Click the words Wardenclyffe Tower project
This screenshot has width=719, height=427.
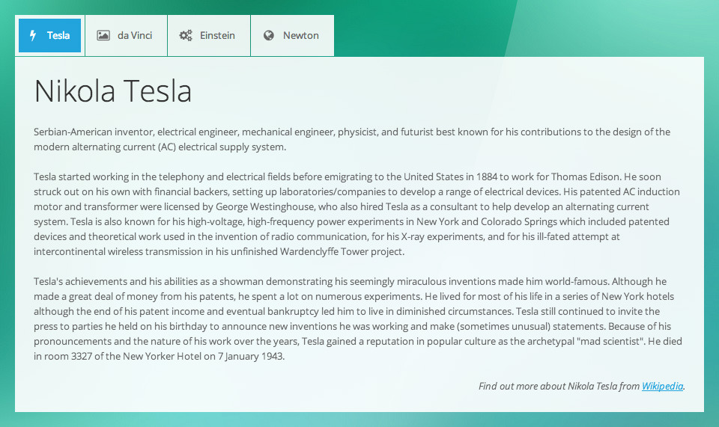[342, 252]
